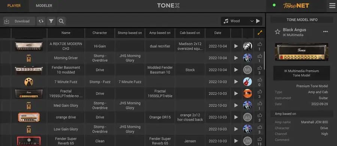This screenshot has width=337, height=146.
Task: Favorite Black Angus with the star
Action: (x=277, y=32)
